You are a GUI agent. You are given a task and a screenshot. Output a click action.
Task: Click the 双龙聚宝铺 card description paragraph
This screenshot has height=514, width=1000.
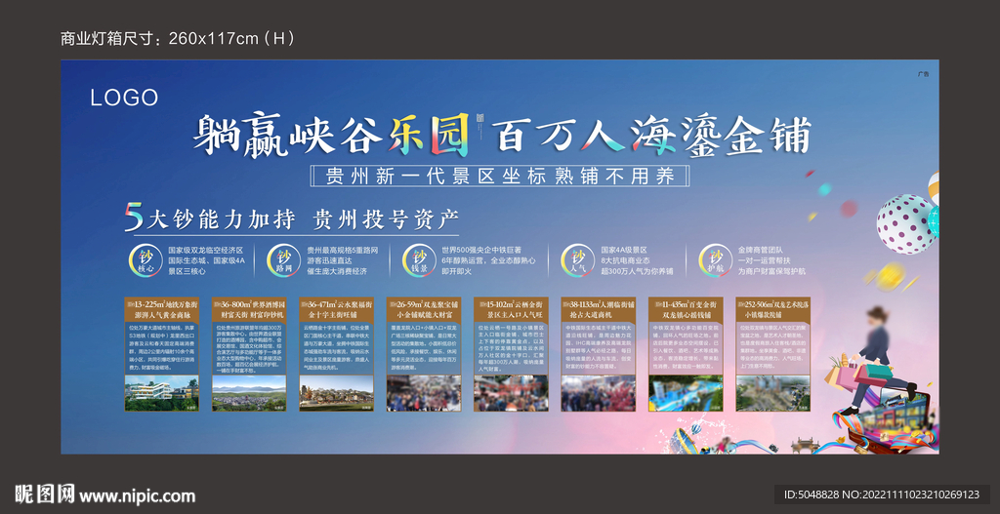pos(424,348)
